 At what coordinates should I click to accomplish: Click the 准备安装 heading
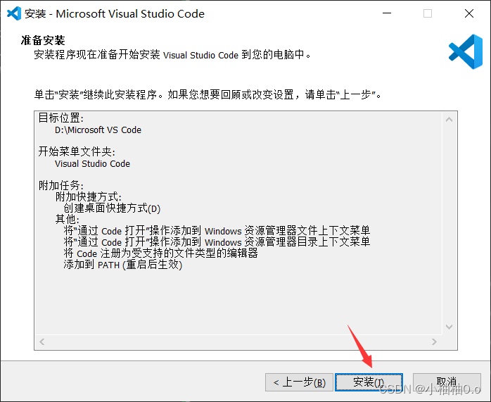(43, 40)
